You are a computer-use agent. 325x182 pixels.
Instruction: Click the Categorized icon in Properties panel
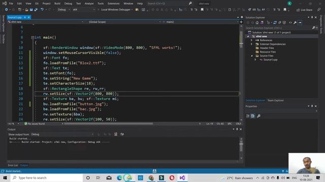[x=248, y=116]
